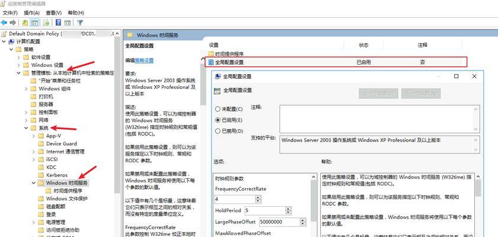Click the 访问被拒绝协助 folder icon

pos(41,230)
